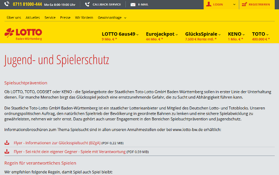
Task: Select LOTTO 6aus49 game tab
Action: [118, 34]
